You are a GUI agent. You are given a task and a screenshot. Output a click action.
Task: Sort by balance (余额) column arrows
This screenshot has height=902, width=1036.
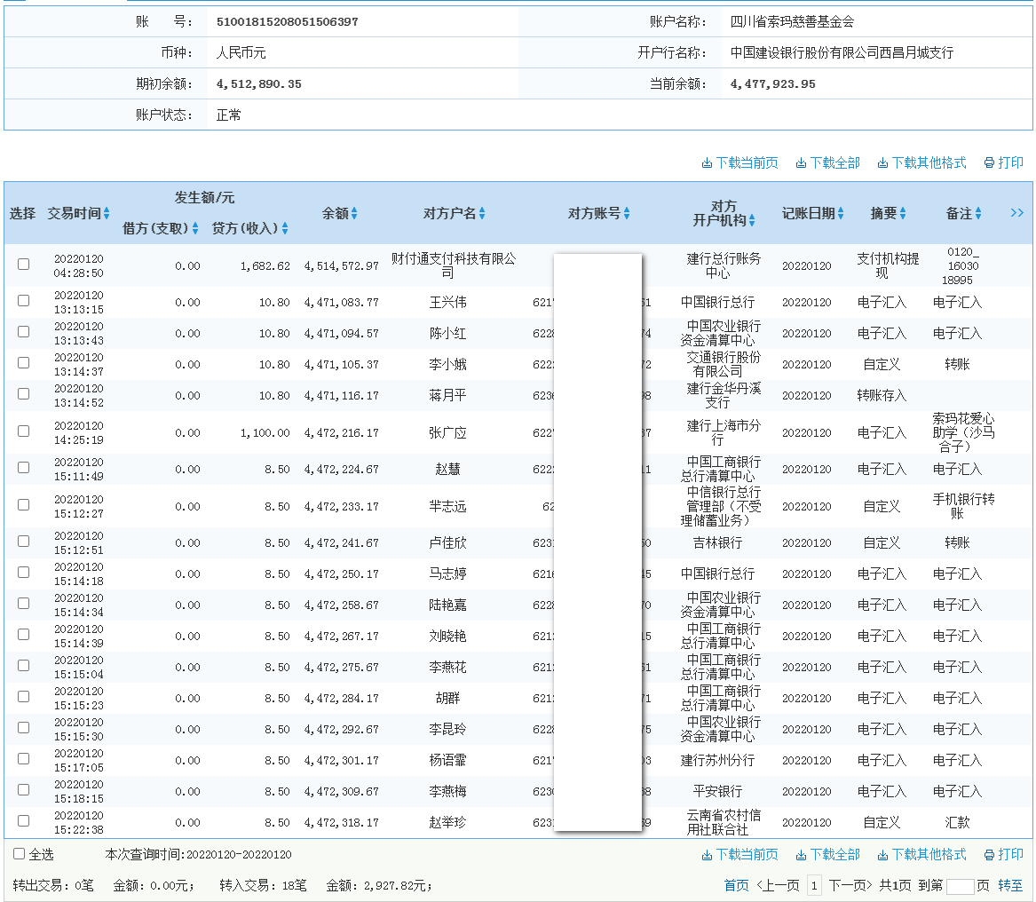[354, 213]
